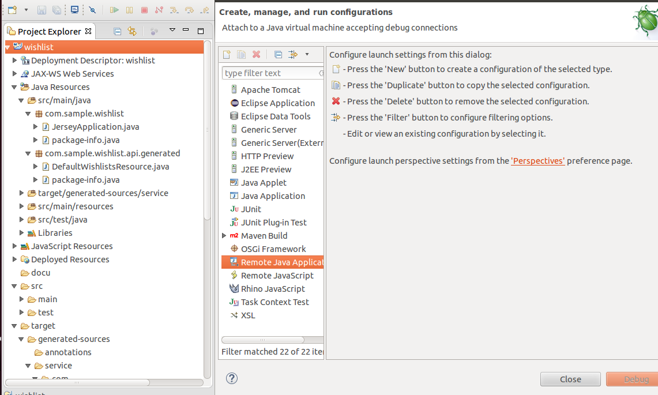Close the Project Explorer view tab

click(x=88, y=31)
